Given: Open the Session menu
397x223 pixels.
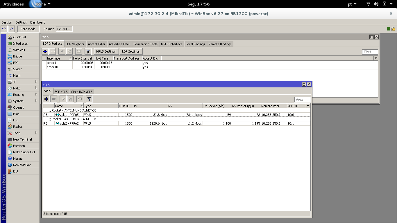Looking at the screenshot, I should [7, 22].
